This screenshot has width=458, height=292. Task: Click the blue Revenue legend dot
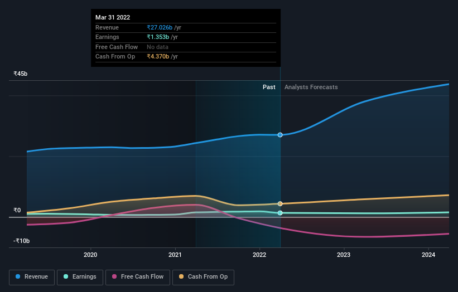(18, 276)
